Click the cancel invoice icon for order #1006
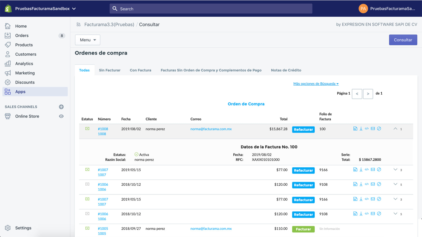This screenshot has height=237, width=422. coord(379,185)
